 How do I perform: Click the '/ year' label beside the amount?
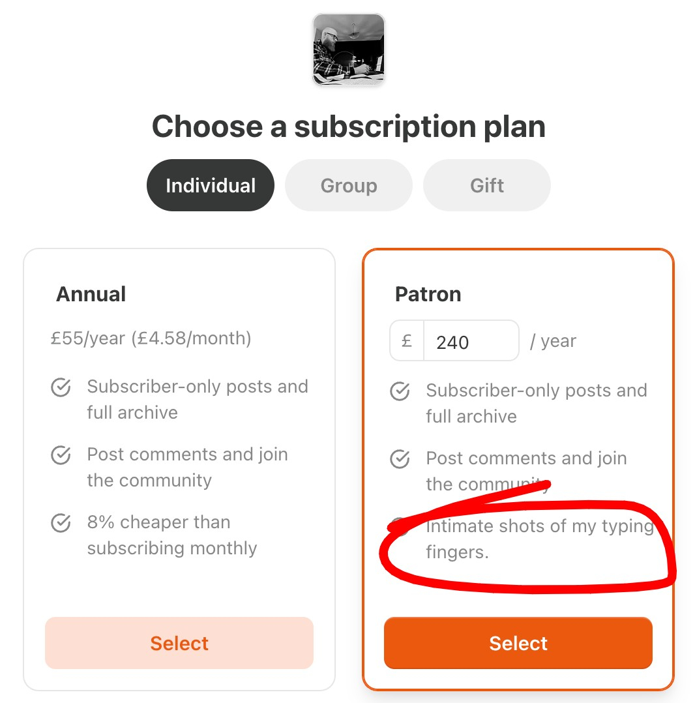coord(553,341)
